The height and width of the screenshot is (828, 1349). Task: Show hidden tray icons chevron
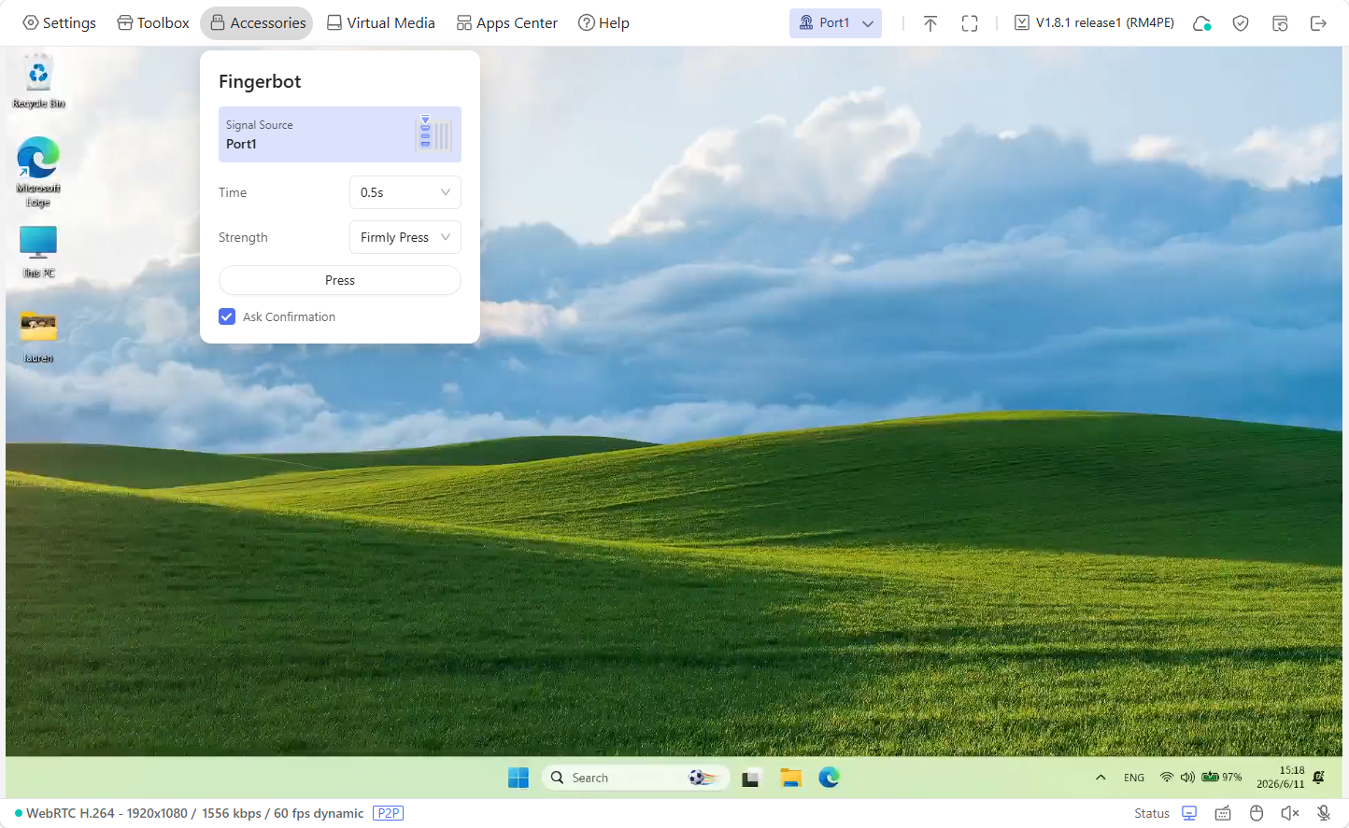click(x=1100, y=778)
